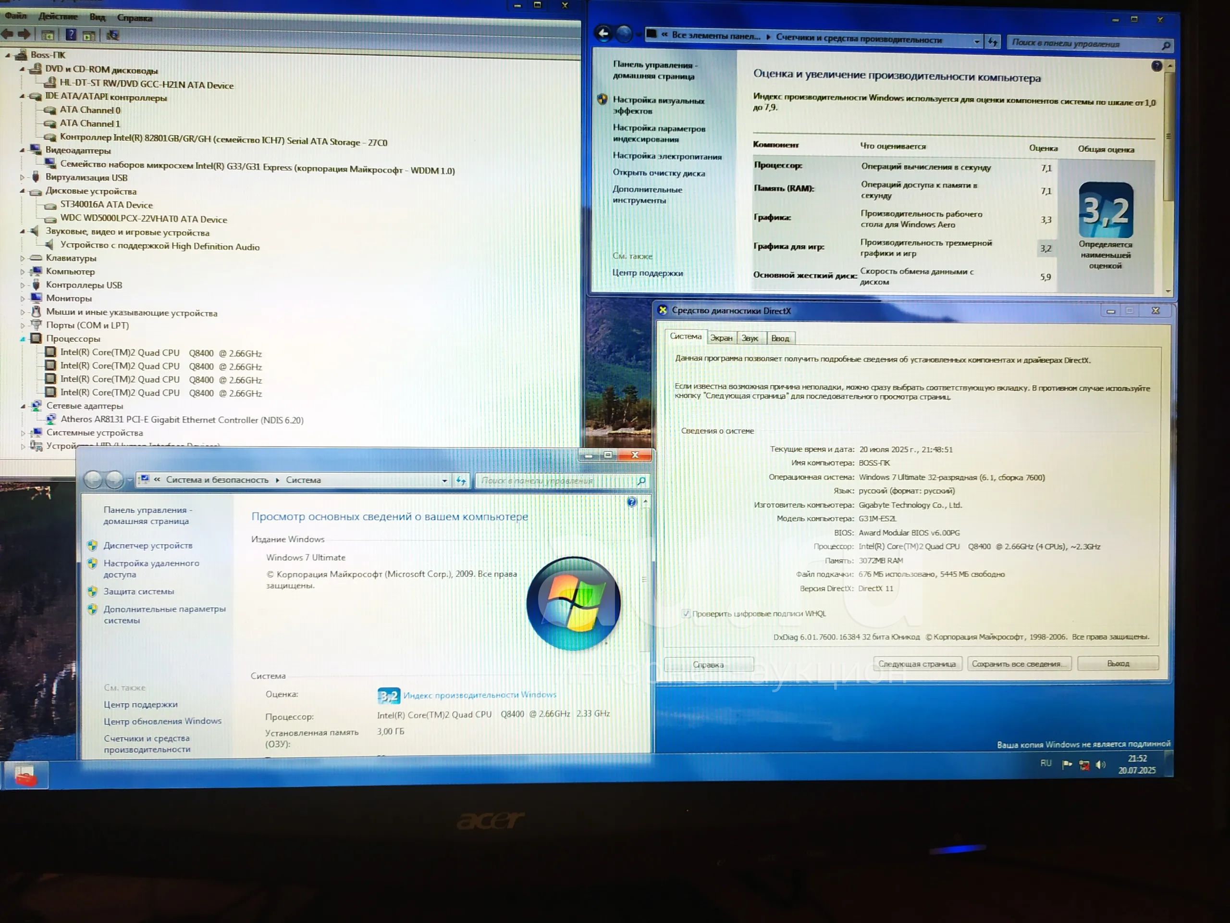The image size is (1230, 923).
Task: Click the back arrow in Device Manager toolbar
Action: (x=7, y=35)
